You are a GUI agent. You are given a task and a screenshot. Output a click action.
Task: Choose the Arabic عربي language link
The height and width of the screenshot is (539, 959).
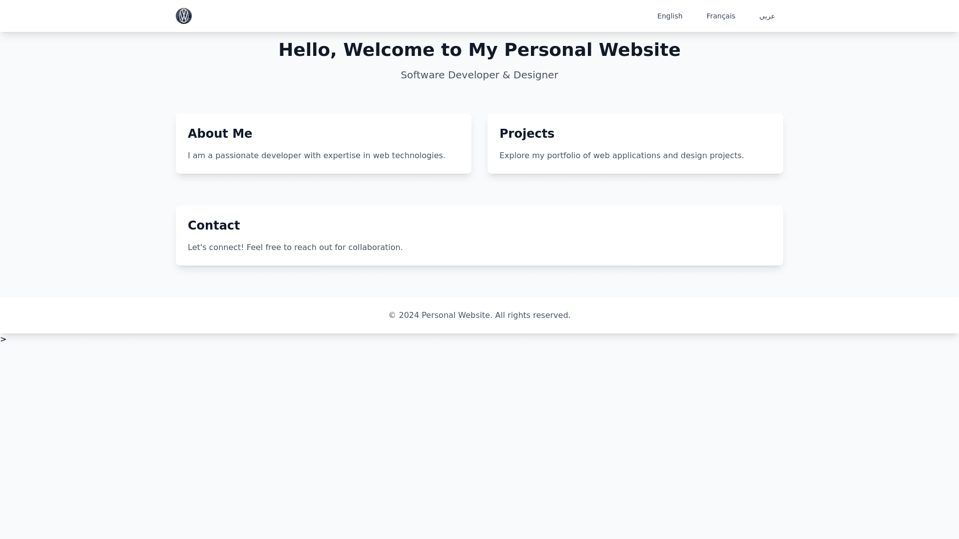[767, 16]
